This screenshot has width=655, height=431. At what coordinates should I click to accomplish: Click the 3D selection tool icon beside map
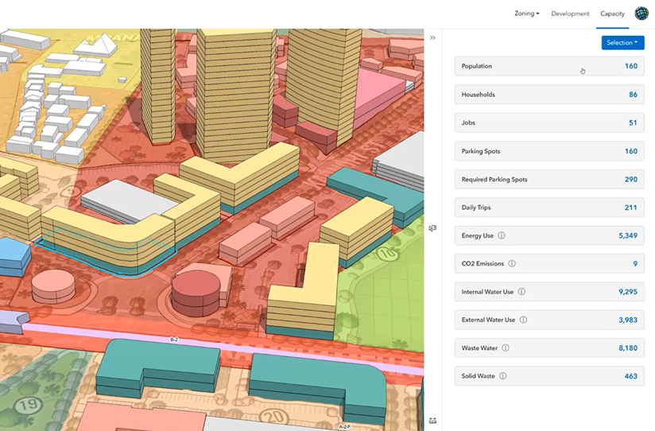coord(432,228)
